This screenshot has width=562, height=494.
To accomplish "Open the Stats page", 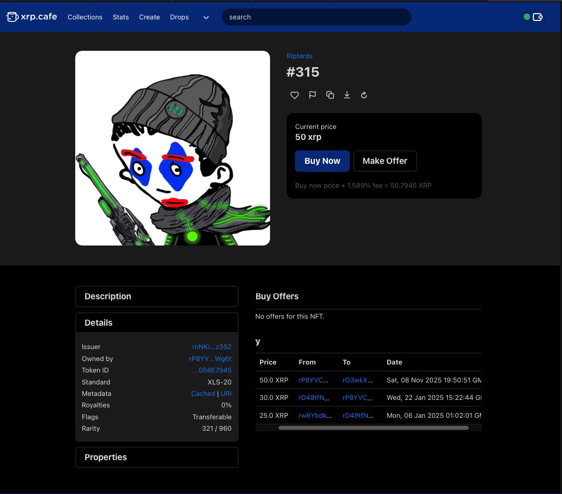I will pyautogui.click(x=121, y=17).
